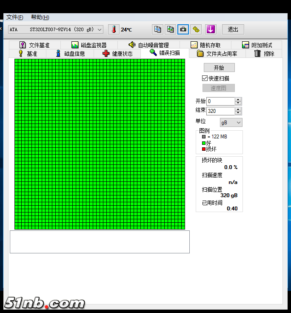Click the 结束 end position input field

click(x=220, y=111)
